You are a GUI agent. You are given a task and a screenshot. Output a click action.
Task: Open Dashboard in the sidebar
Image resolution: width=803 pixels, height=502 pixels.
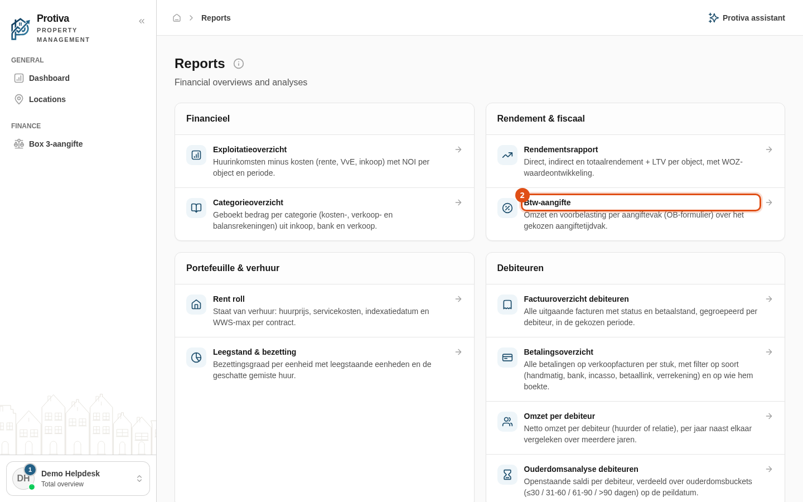pos(78,78)
